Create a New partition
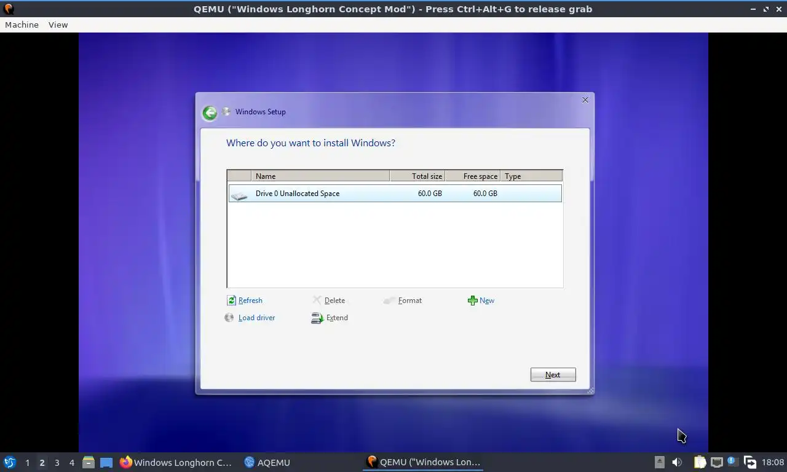This screenshot has height=472, width=787. coord(487,301)
